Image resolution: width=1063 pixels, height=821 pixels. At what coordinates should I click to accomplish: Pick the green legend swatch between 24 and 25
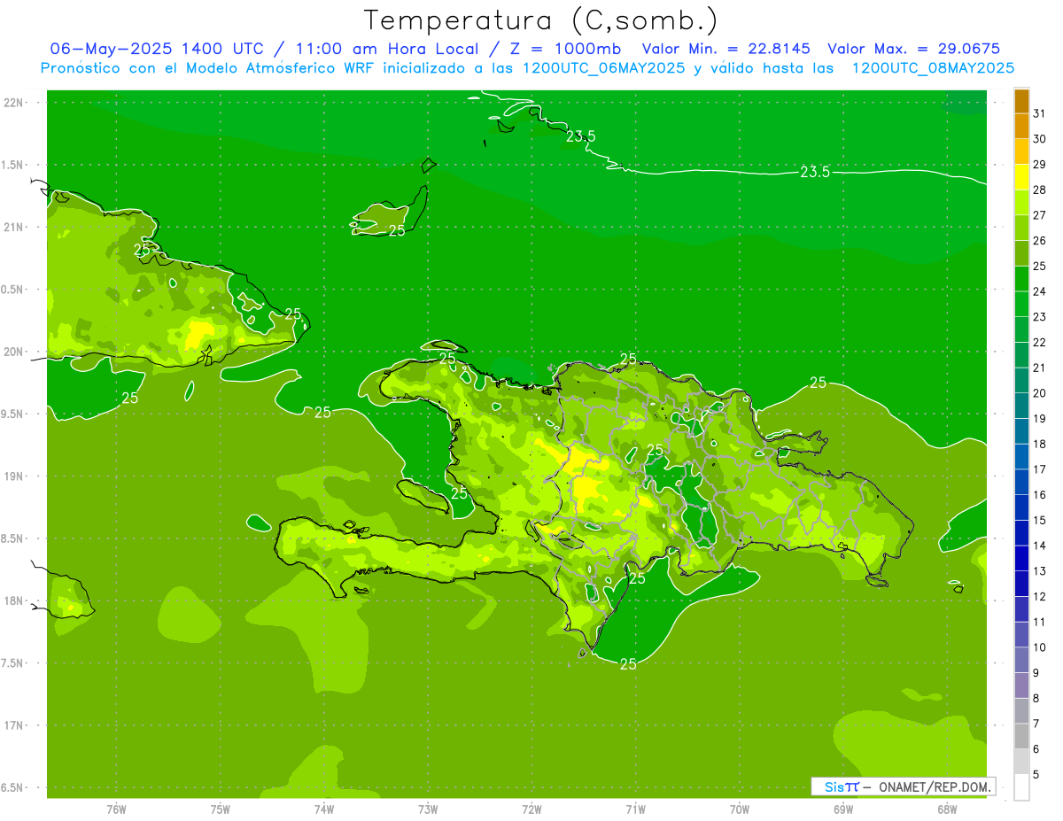point(1021,279)
